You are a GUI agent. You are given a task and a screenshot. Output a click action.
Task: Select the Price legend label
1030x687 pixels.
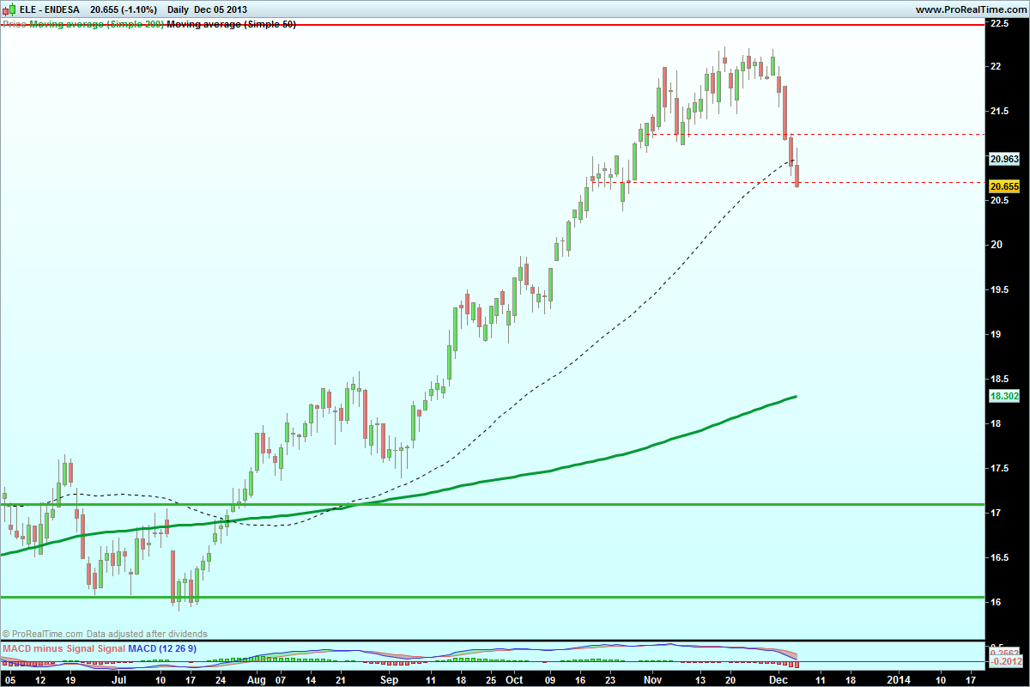pyautogui.click(x=13, y=24)
